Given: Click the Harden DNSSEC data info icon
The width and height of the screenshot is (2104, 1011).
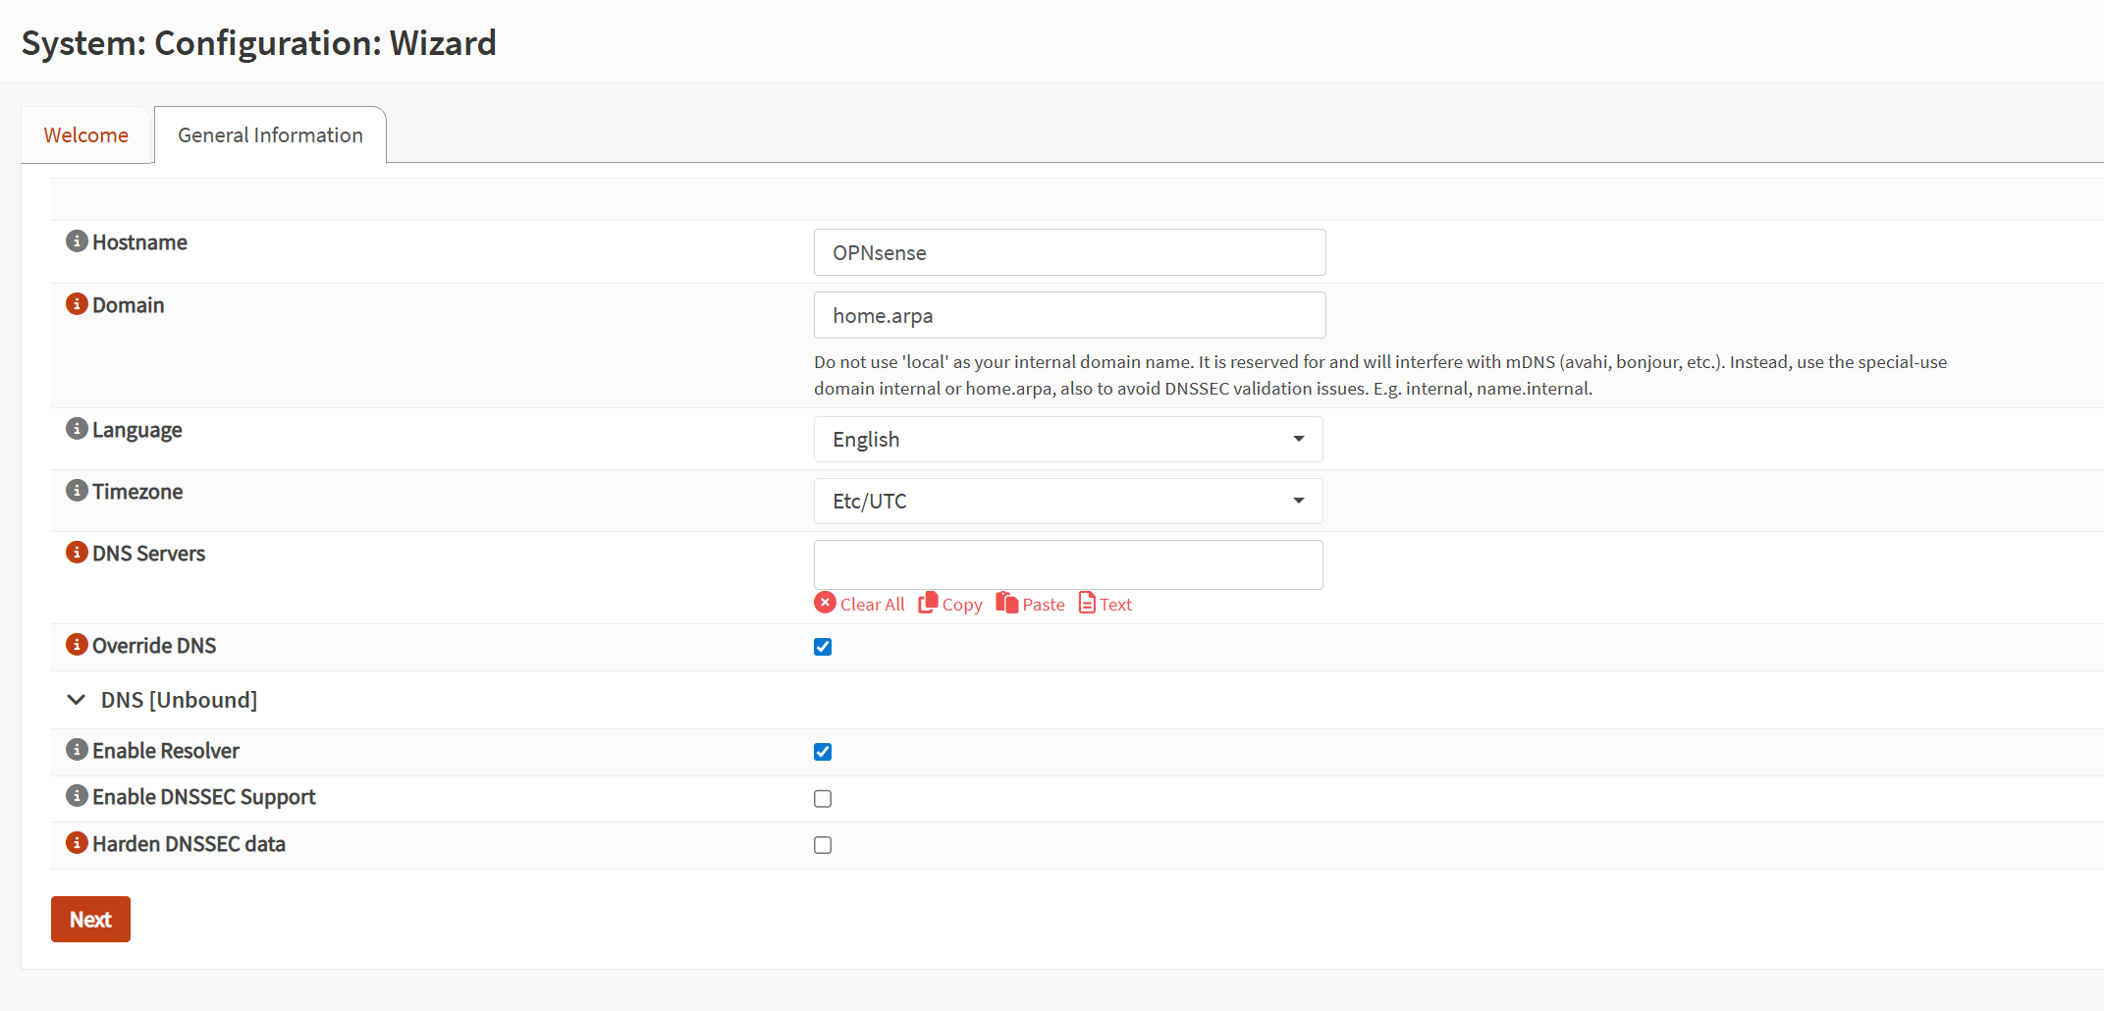Looking at the screenshot, I should point(77,843).
